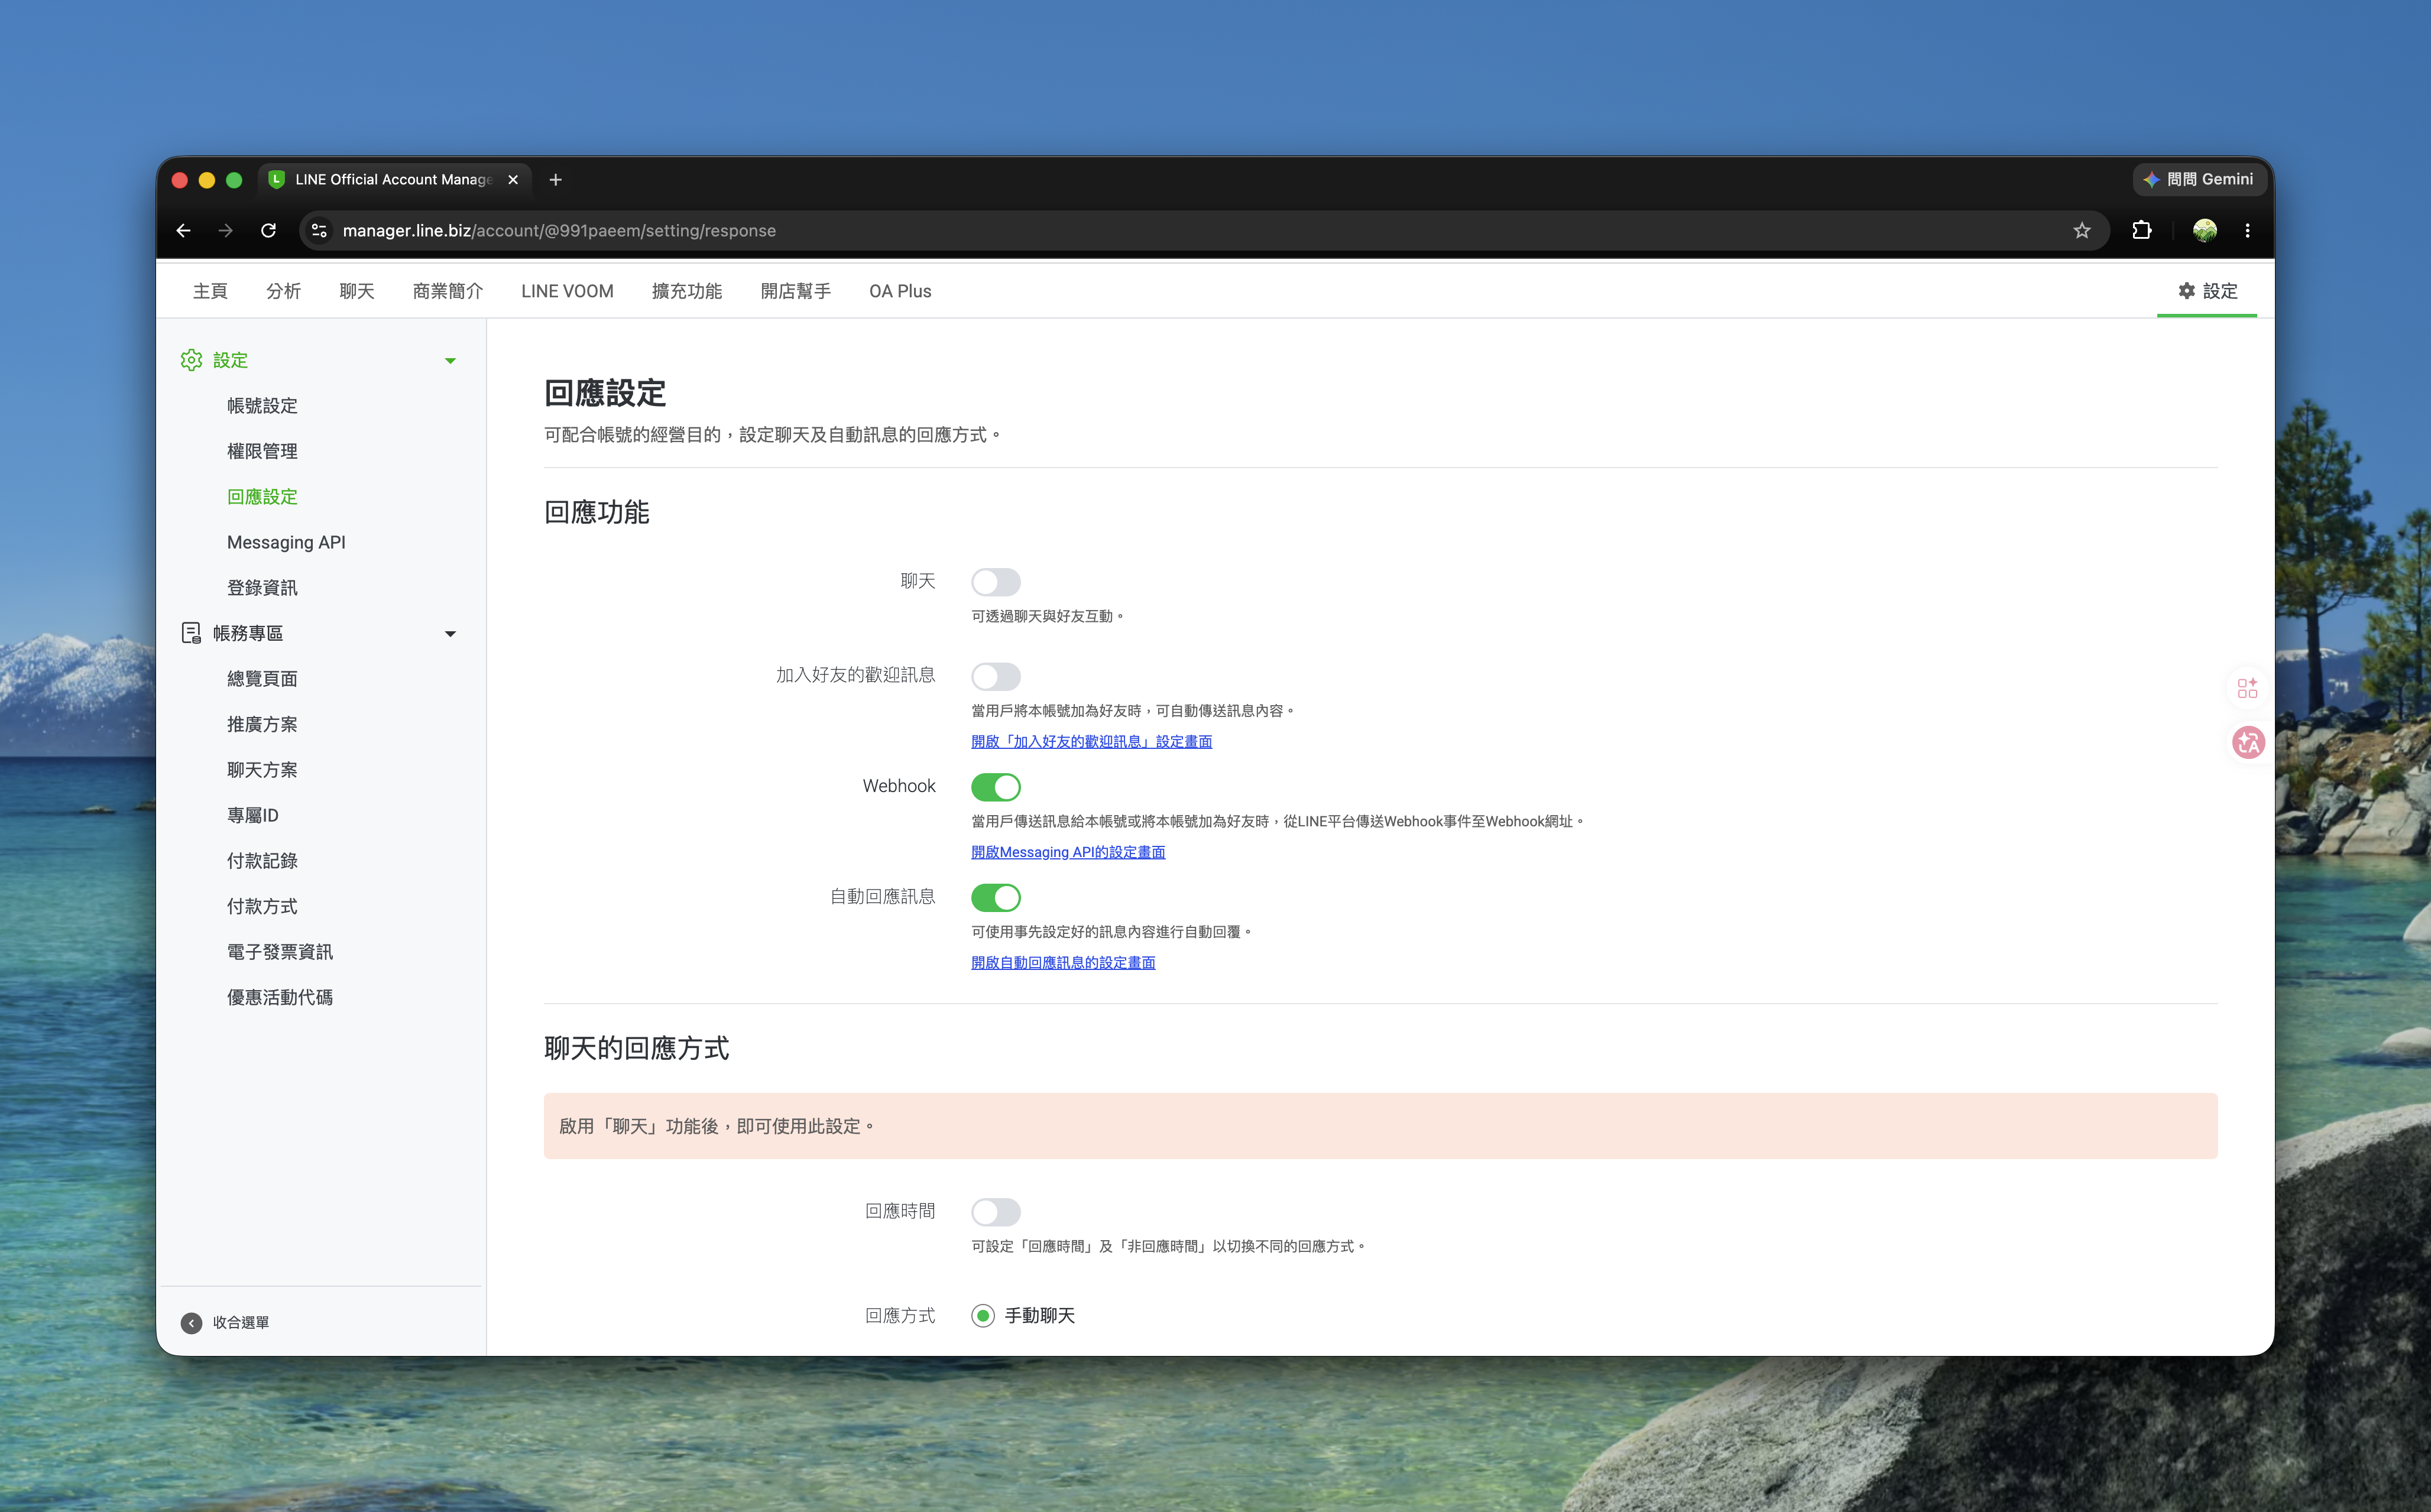Collapse the 帳務專區 section in the sidebar
Image resolution: width=2431 pixels, height=1512 pixels.
point(450,633)
